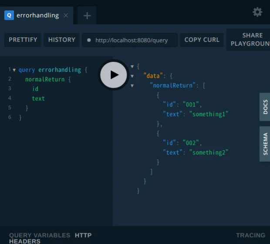The image size is (270, 244).
Task: Collapse the "normalReturn" array arrow
Action: (132, 85)
